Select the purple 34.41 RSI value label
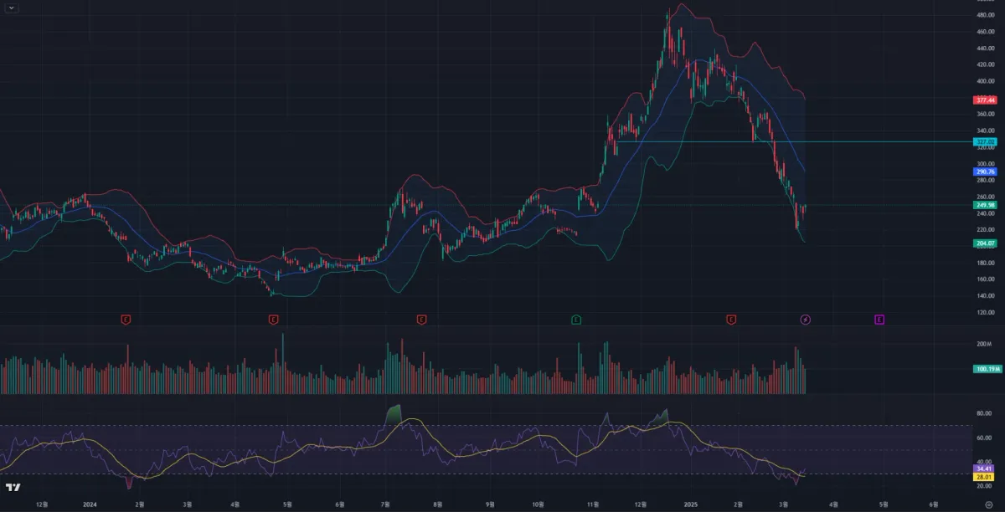Screen dimensions: 1005x512 coord(983,468)
